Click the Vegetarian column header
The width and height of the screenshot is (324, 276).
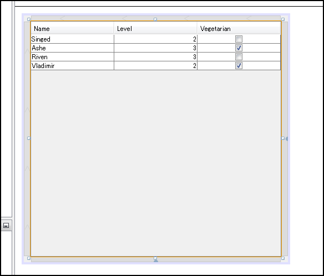[239, 28]
